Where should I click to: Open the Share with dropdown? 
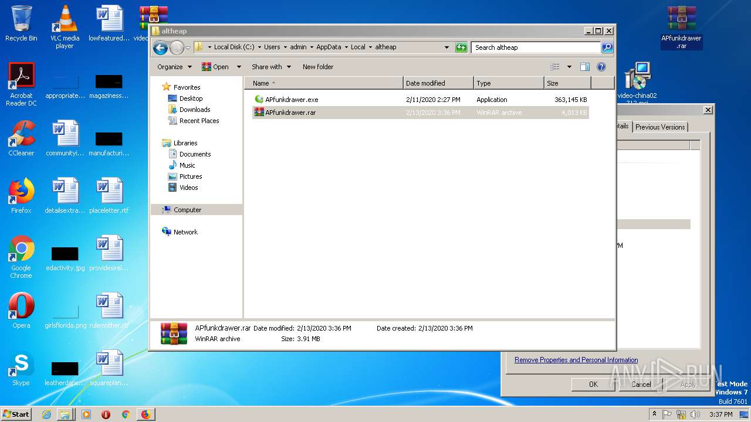point(271,67)
